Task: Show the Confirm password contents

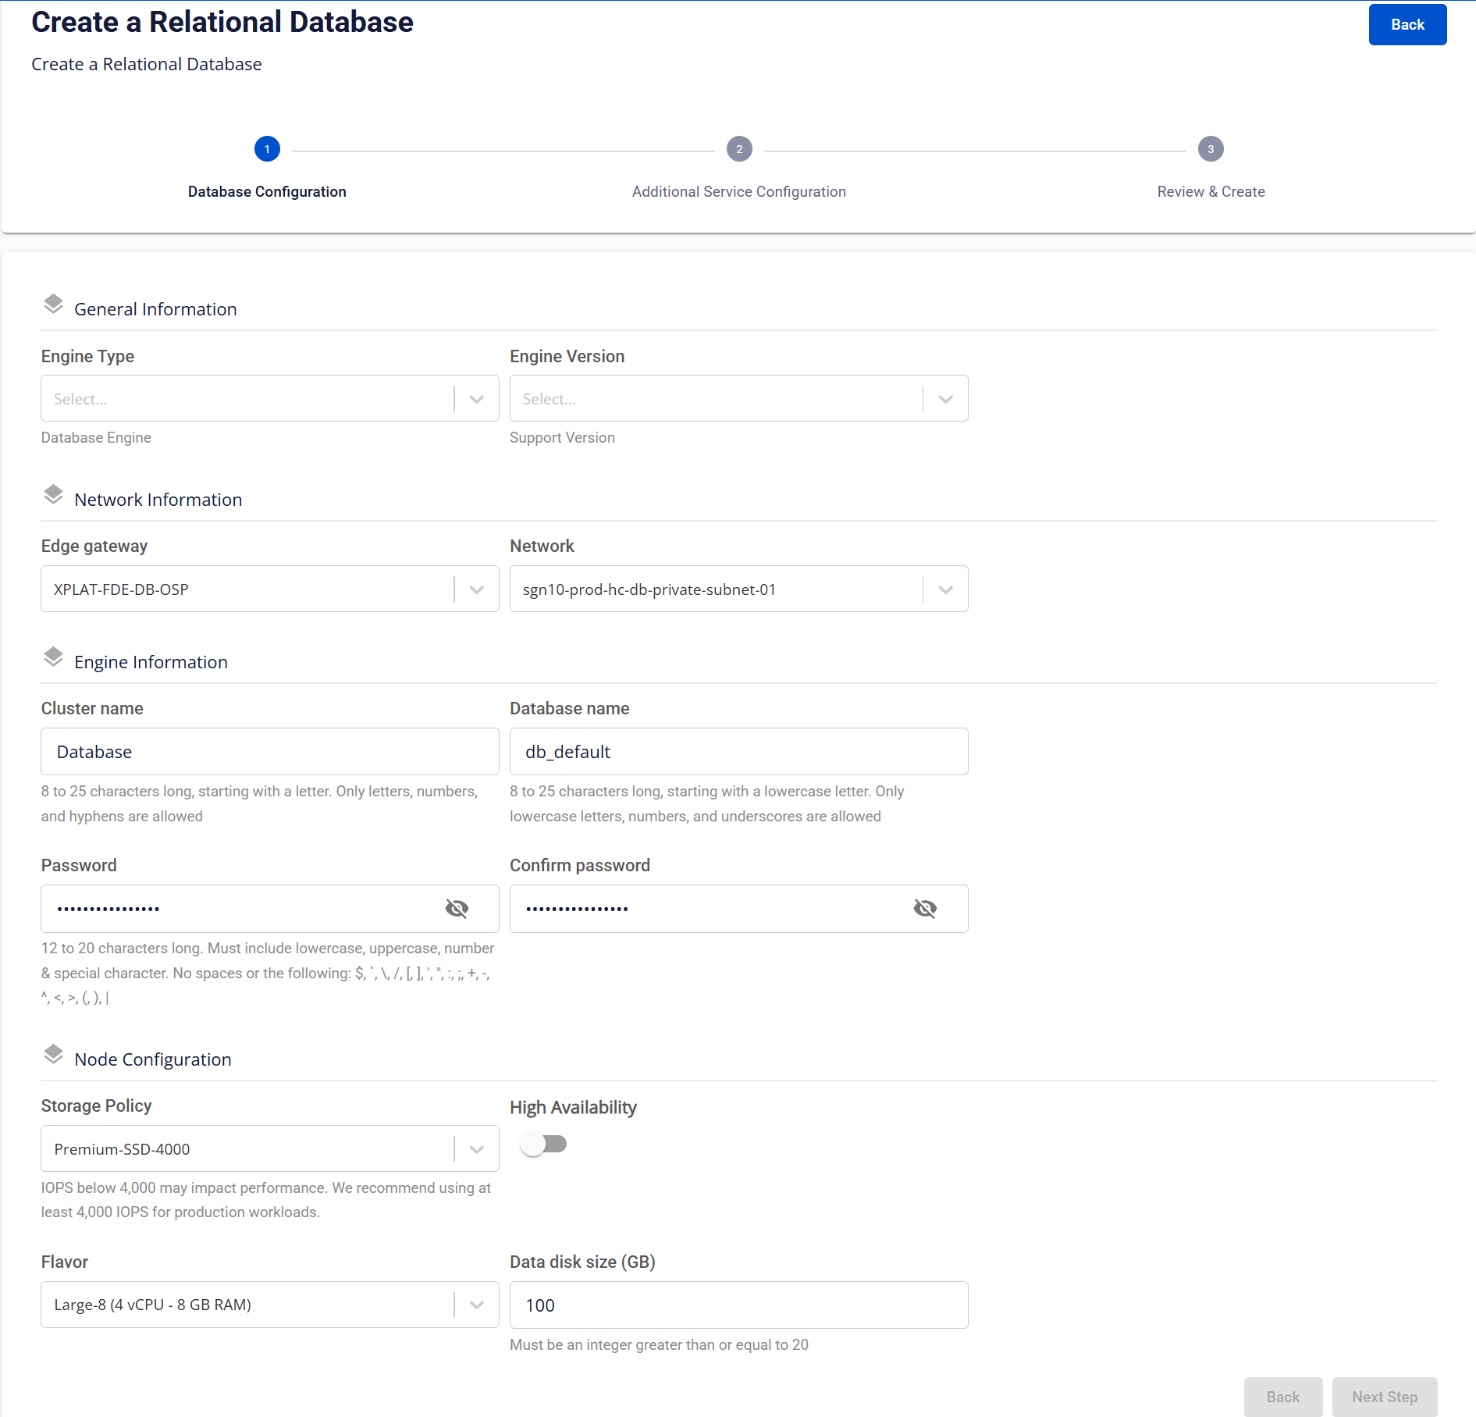Action: 925,909
